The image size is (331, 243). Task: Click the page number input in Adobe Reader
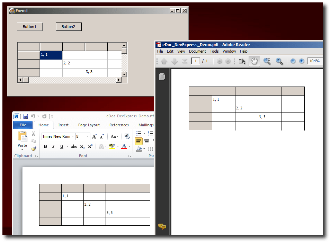195,61
